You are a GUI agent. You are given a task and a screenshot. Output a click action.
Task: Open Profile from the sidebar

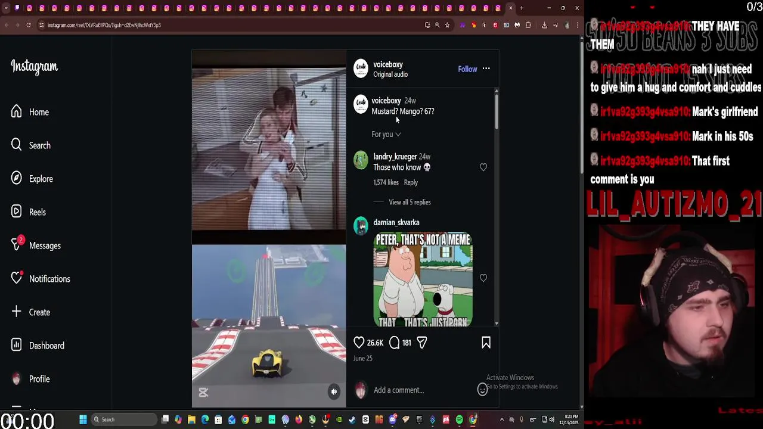click(x=30, y=379)
